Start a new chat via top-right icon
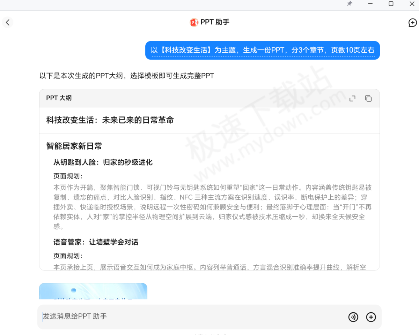 [x=412, y=22]
